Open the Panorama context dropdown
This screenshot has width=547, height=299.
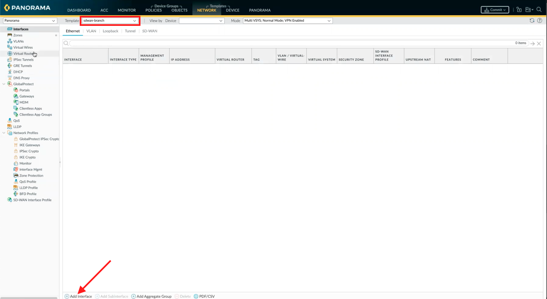[x=30, y=21]
